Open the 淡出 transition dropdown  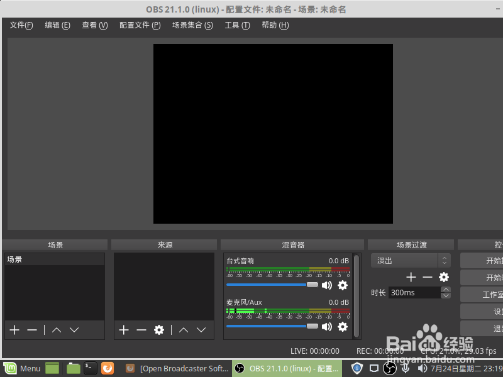point(411,260)
